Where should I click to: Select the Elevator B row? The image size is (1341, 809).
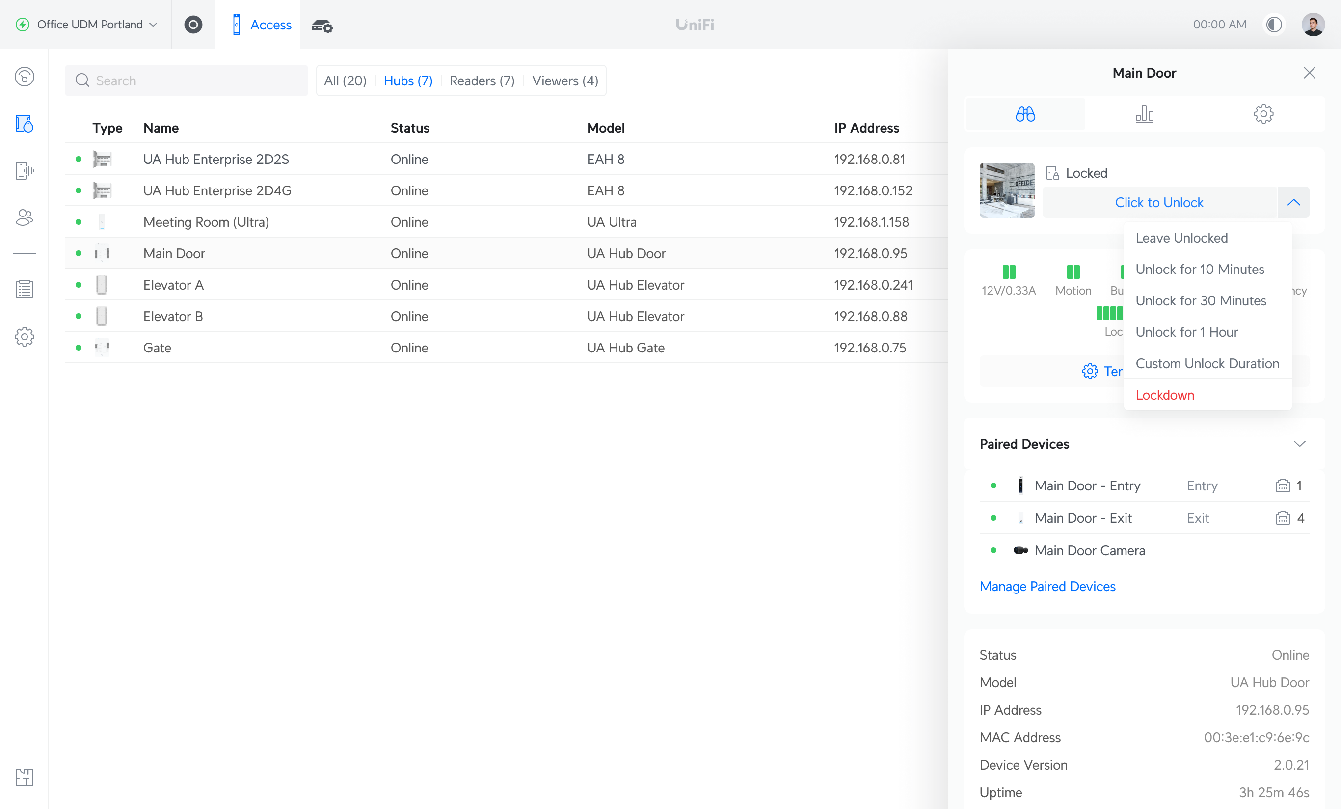coord(506,316)
